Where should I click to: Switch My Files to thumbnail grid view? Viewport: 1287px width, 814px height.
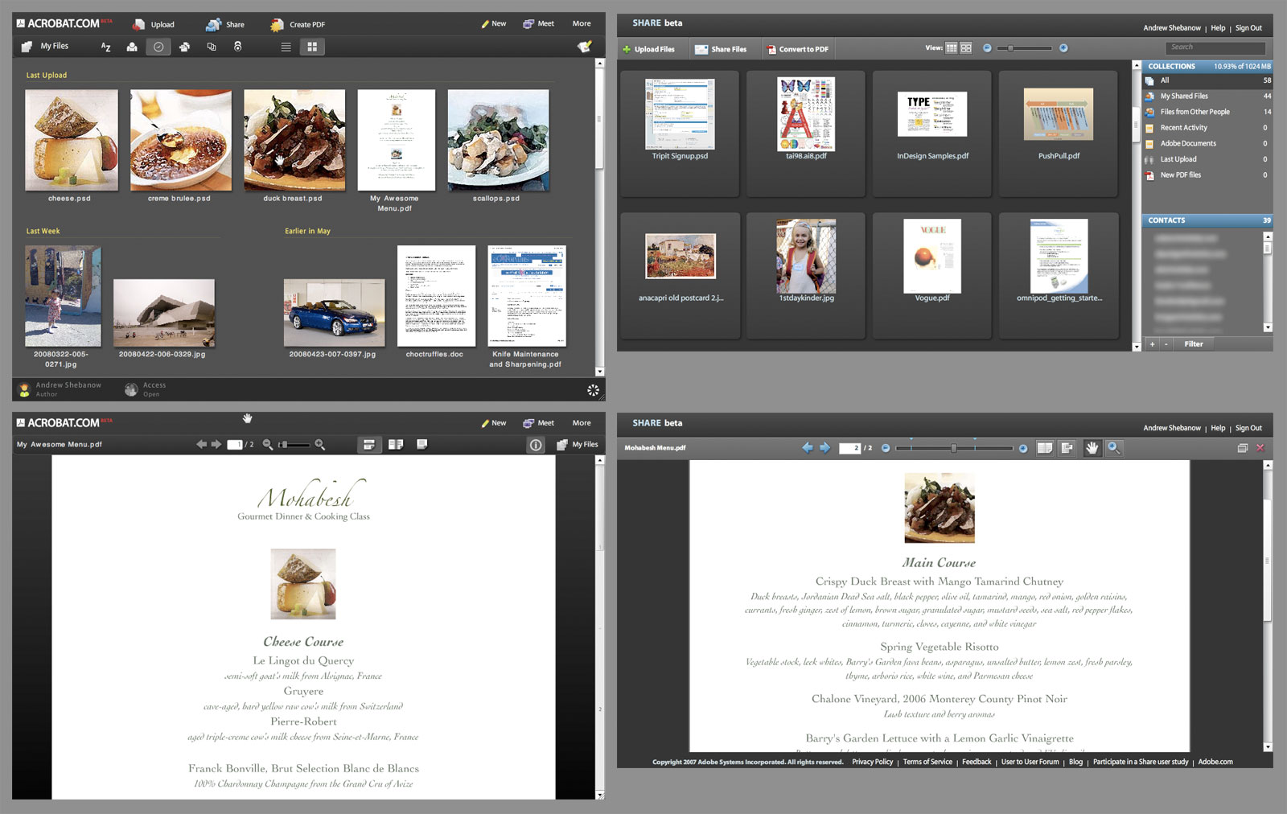pyautogui.click(x=312, y=47)
